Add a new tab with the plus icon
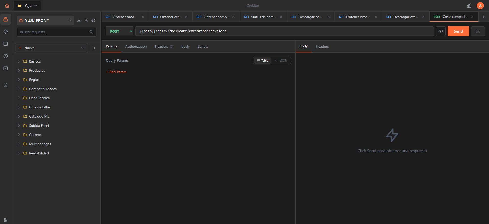 [483, 17]
